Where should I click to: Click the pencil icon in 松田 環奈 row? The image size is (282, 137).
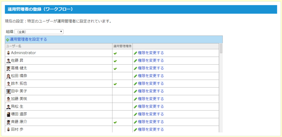click(x=135, y=76)
